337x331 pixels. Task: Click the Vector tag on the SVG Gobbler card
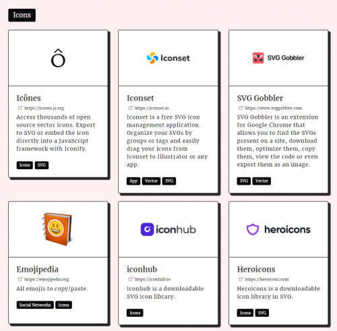coord(262,181)
